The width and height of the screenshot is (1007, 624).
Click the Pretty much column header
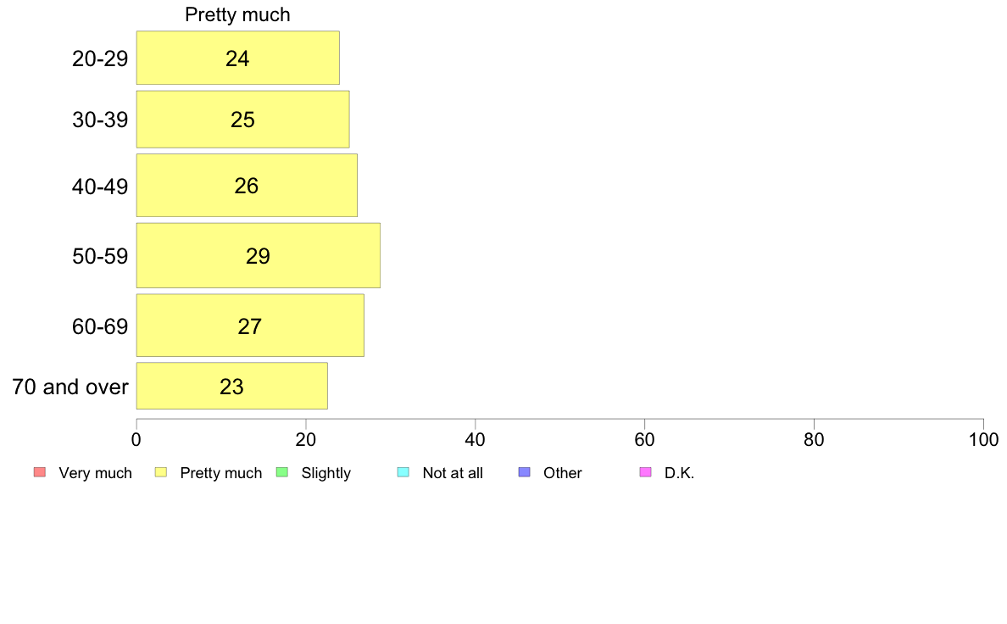237,14
